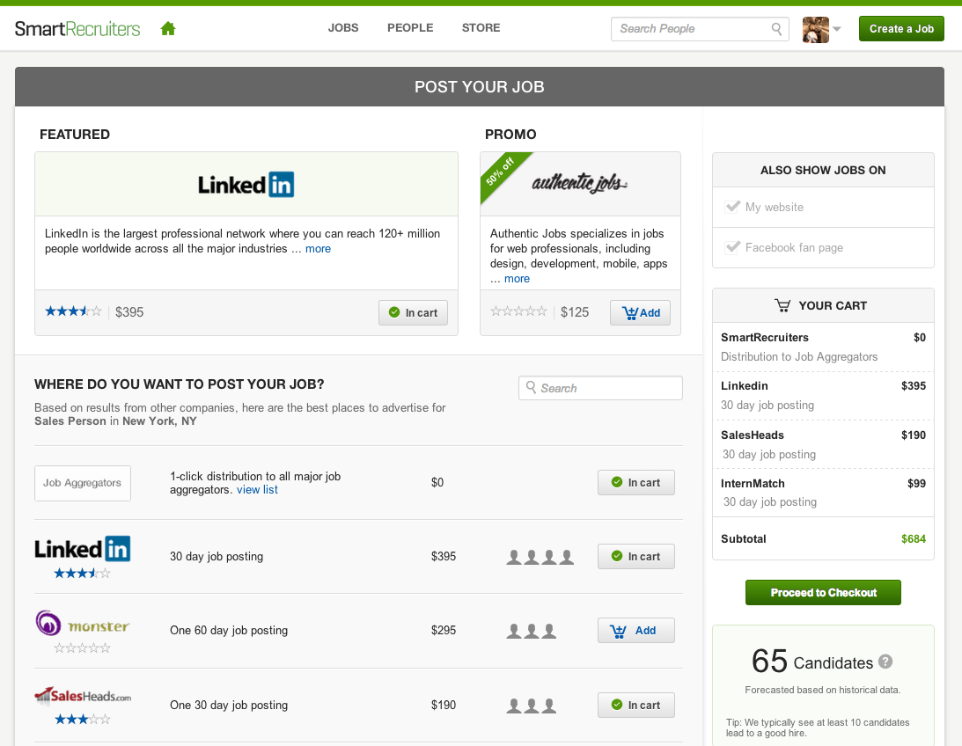Click the LinkedIn logo in the posting list
The image size is (962, 746).
click(x=82, y=549)
